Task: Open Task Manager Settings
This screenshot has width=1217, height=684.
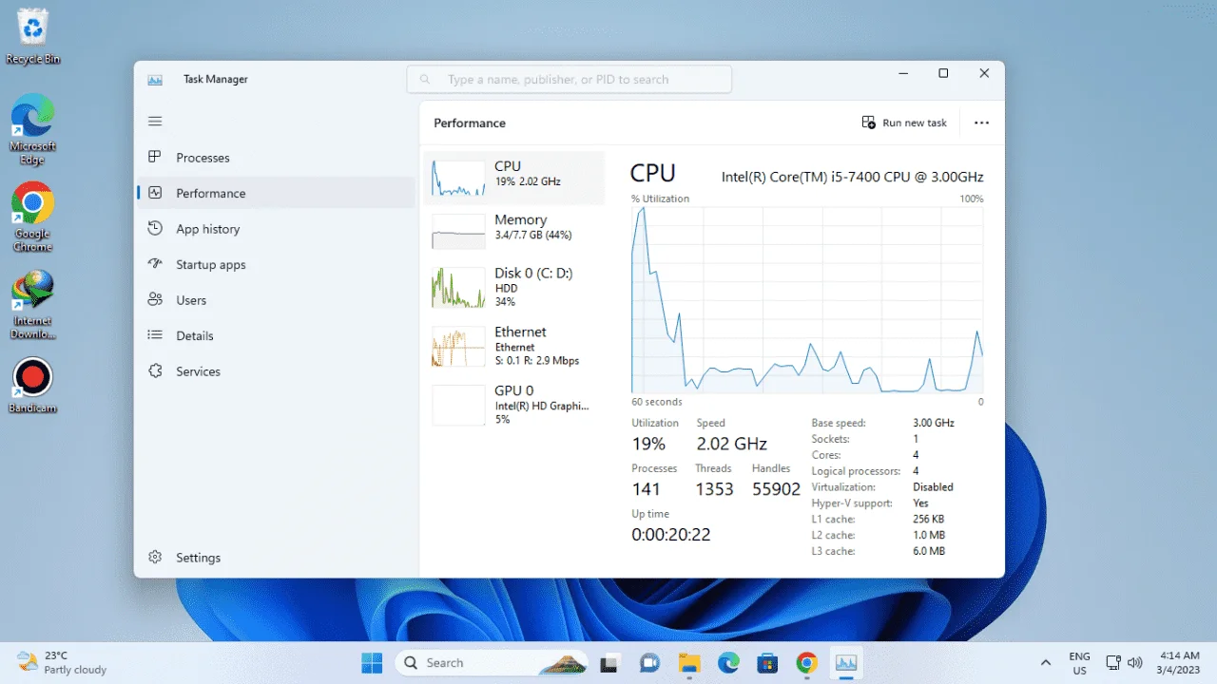Action: point(276,558)
